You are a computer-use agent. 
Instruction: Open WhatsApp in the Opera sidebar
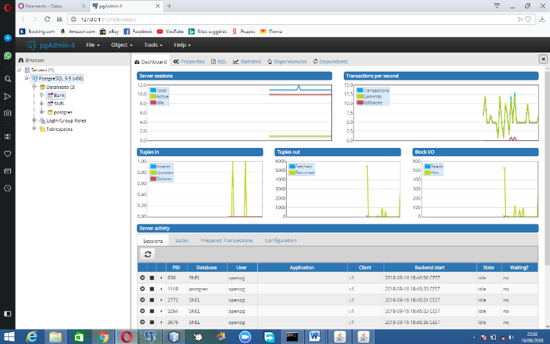8,56
